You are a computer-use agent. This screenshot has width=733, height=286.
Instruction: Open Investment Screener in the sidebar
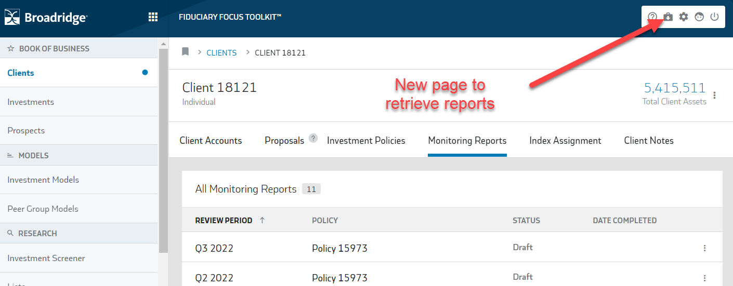tap(46, 258)
